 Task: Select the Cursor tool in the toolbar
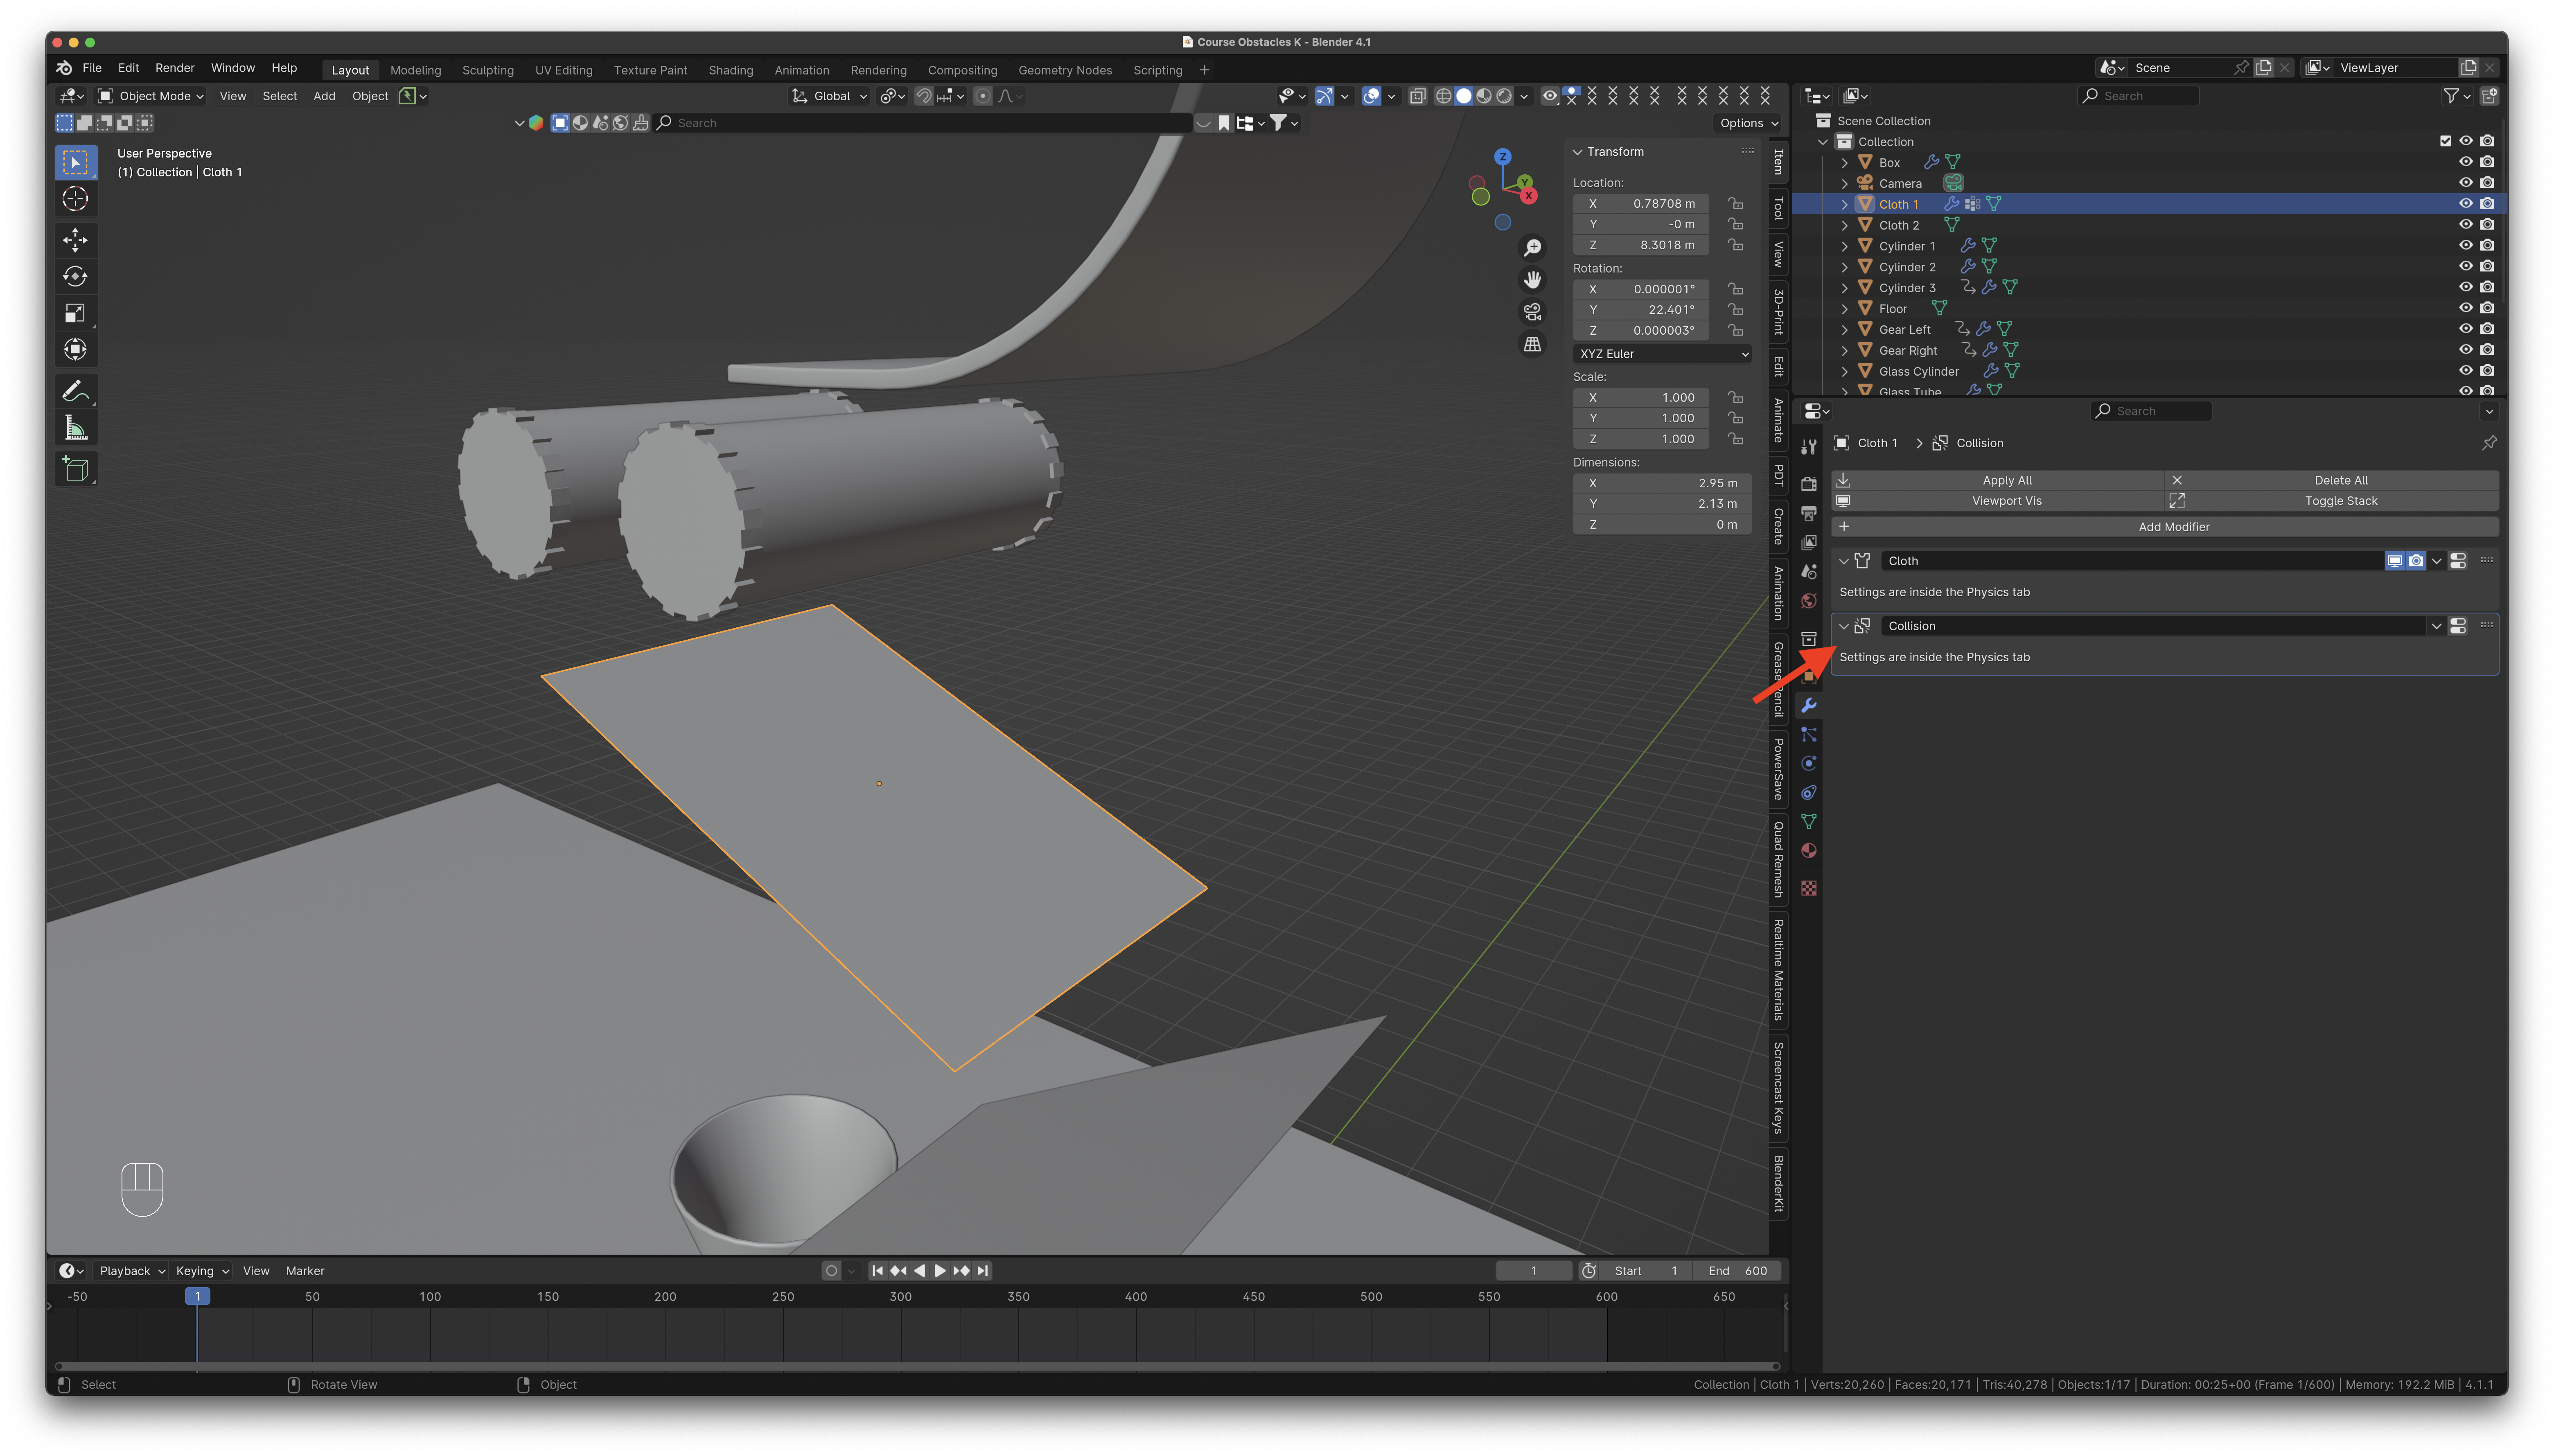75,199
